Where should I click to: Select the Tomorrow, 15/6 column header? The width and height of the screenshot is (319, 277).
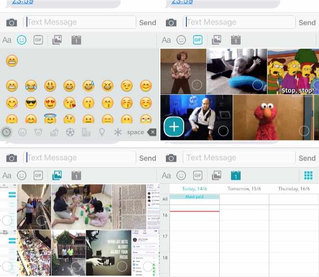click(x=244, y=188)
